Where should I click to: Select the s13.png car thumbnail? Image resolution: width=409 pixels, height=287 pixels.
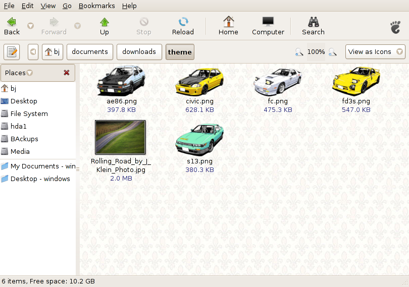click(x=199, y=140)
